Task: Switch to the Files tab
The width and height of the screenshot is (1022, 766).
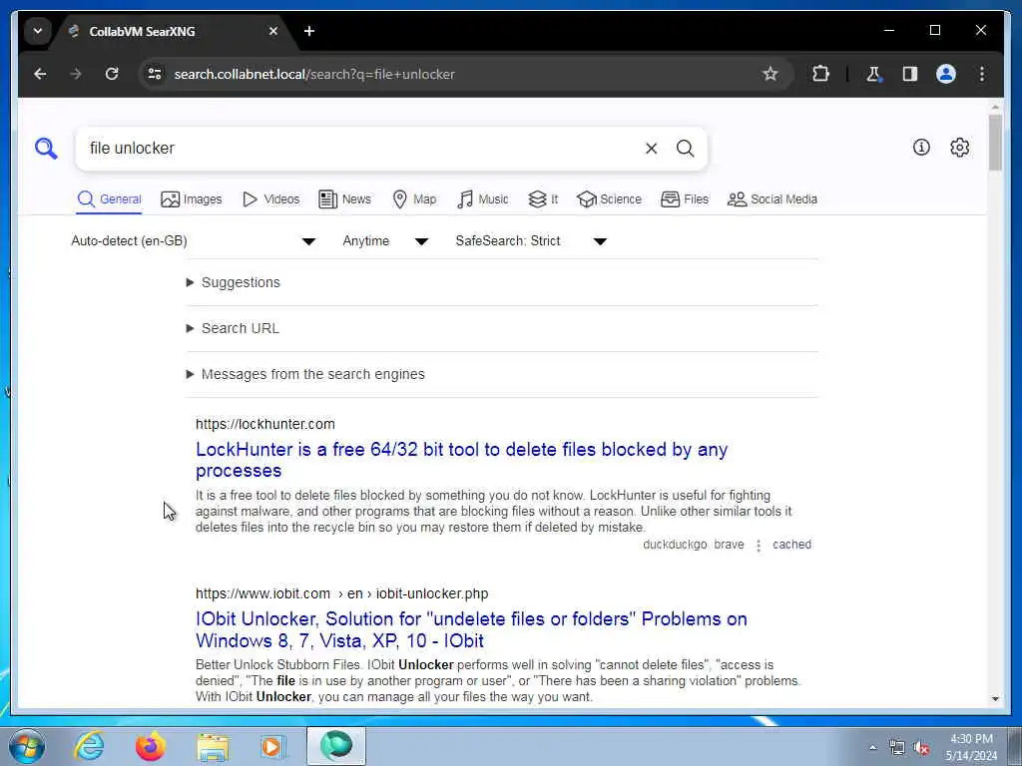Action: (x=685, y=199)
